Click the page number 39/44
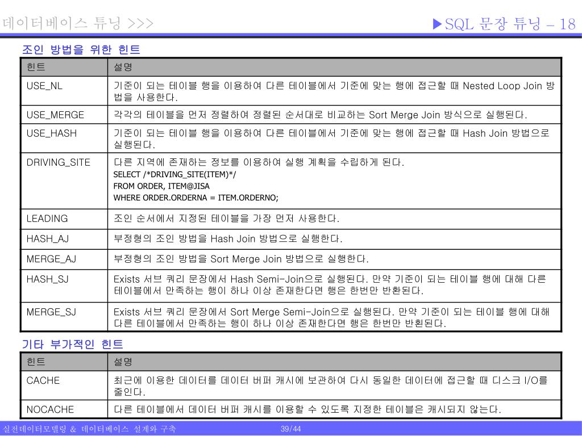Screen dimensions: 582x436 (290, 429)
